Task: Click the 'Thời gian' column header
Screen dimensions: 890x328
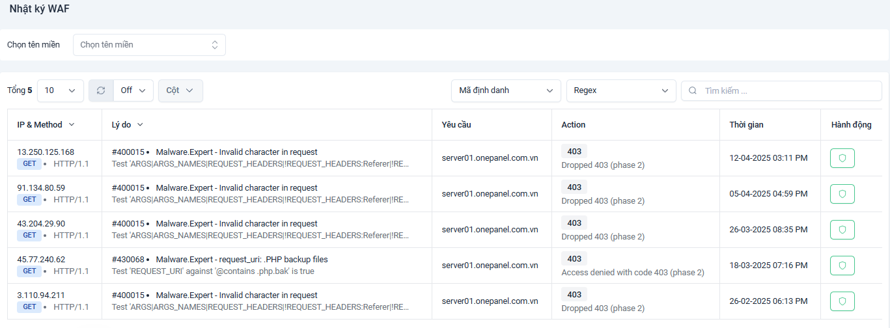Action: (747, 124)
